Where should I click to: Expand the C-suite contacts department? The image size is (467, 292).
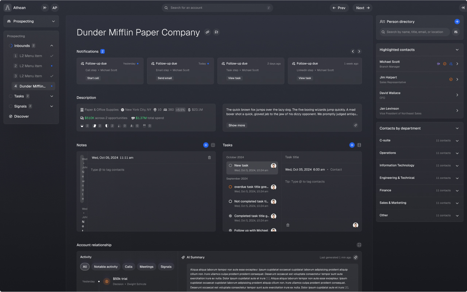[457, 141]
